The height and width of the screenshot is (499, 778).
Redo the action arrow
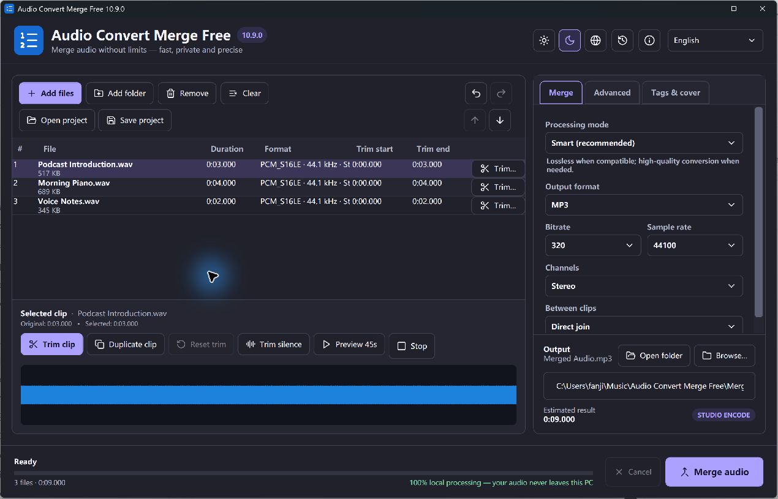pos(500,93)
